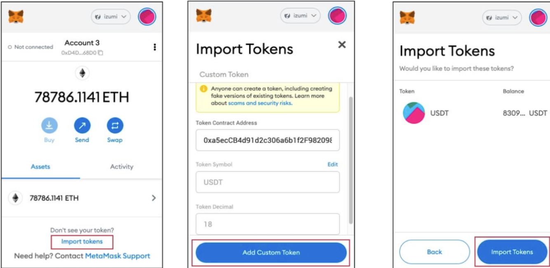Screen dimensions: 550x268
Task: Open the pink account avatar in Account 3 panel
Action: pos(147,17)
